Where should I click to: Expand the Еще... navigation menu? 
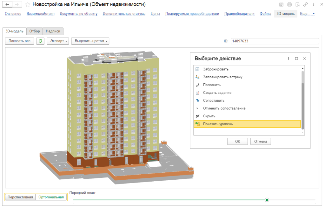tap(307, 14)
